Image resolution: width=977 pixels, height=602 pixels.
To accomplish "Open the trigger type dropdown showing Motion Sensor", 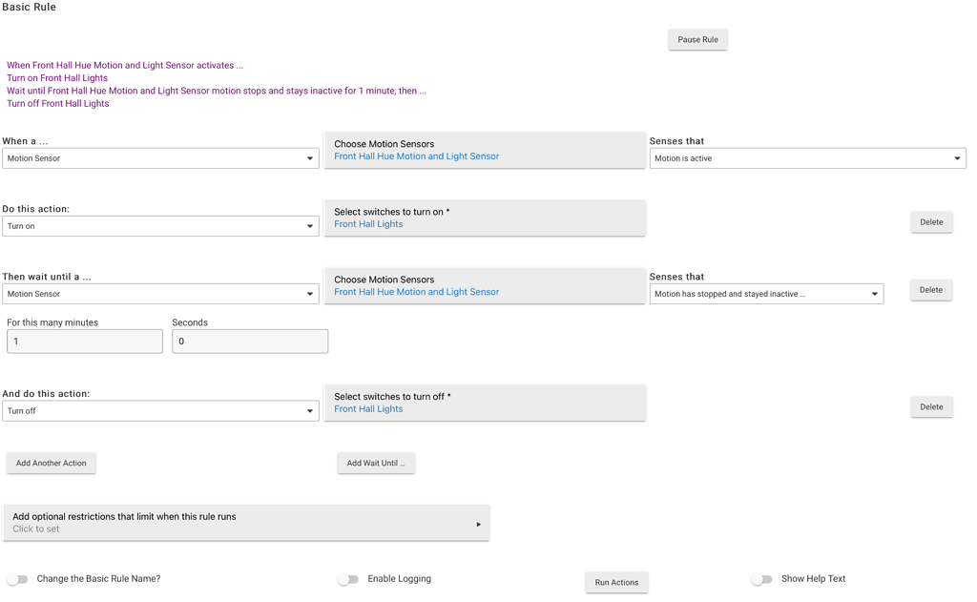I will pyautogui.click(x=160, y=157).
